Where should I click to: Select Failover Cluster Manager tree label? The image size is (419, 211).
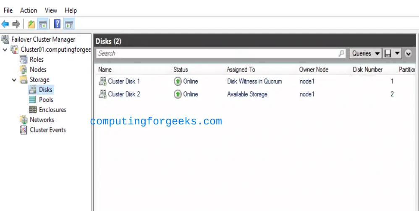(43, 40)
